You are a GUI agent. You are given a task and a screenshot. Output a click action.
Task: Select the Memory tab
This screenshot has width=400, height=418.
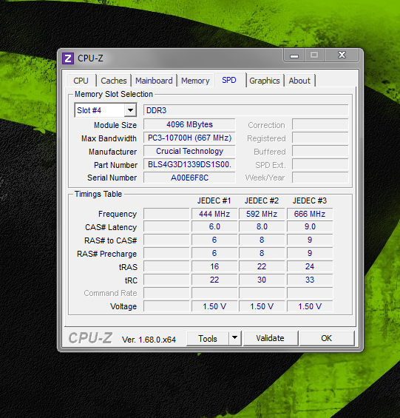(195, 81)
